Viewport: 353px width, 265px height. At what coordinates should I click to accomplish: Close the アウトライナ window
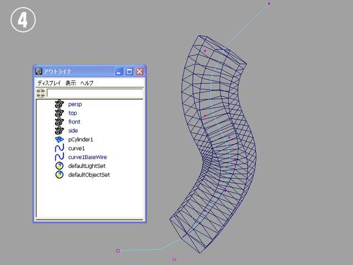click(x=140, y=72)
